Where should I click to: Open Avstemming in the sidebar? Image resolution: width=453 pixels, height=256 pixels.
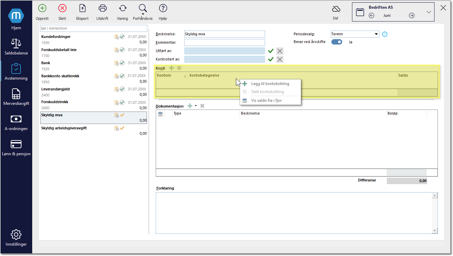pyautogui.click(x=16, y=72)
